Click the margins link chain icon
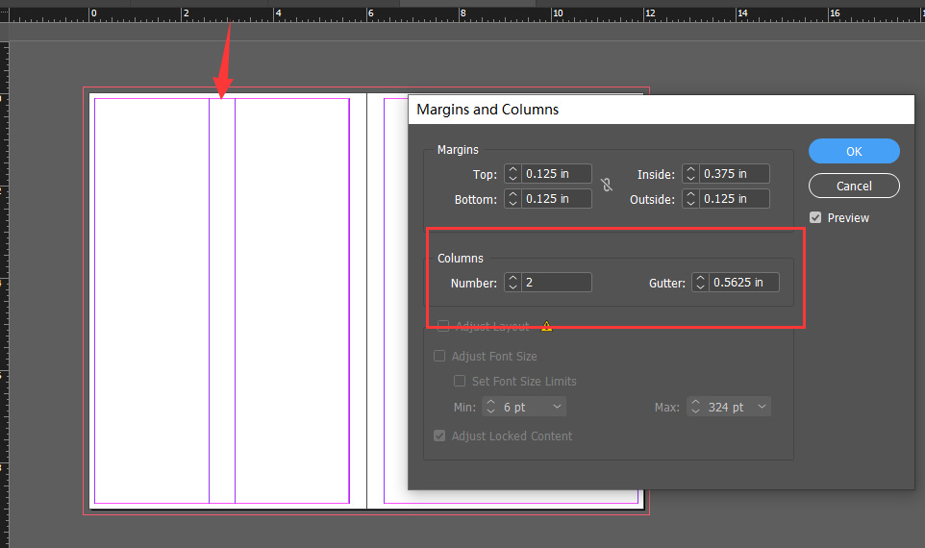 coord(607,186)
